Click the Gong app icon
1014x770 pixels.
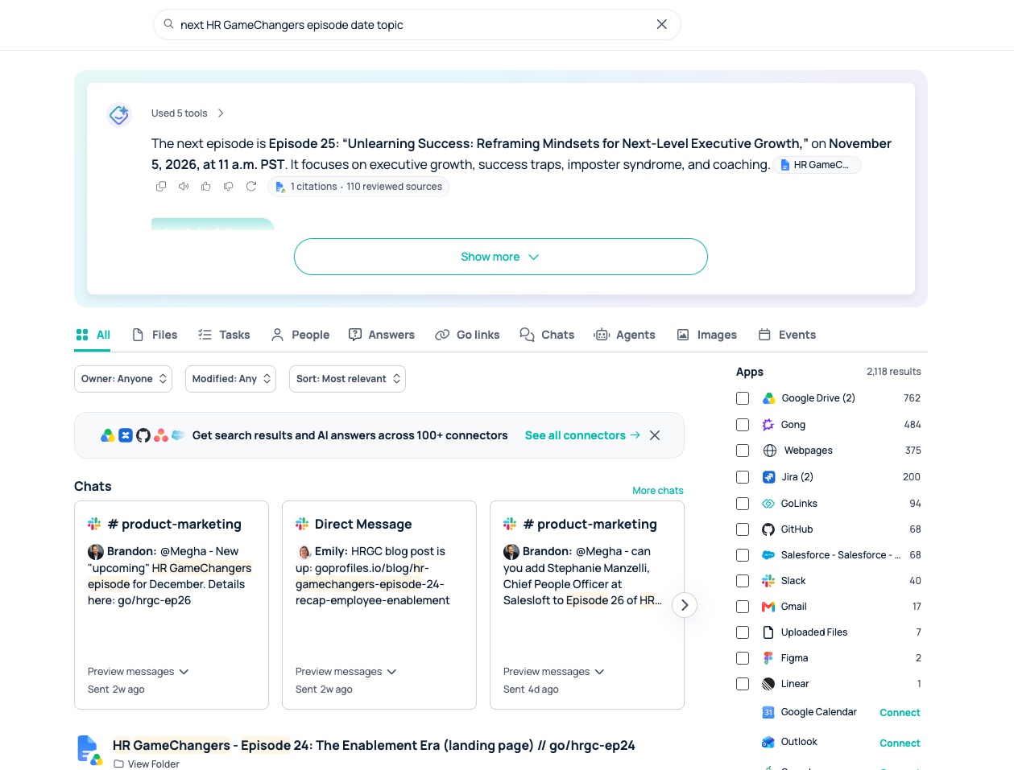[768, 425]
